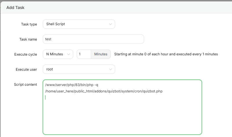232x137 pixels.
Task: Click the Minutes unit box beside the interval
Action: pyautogui.click(x=101, y=54)
